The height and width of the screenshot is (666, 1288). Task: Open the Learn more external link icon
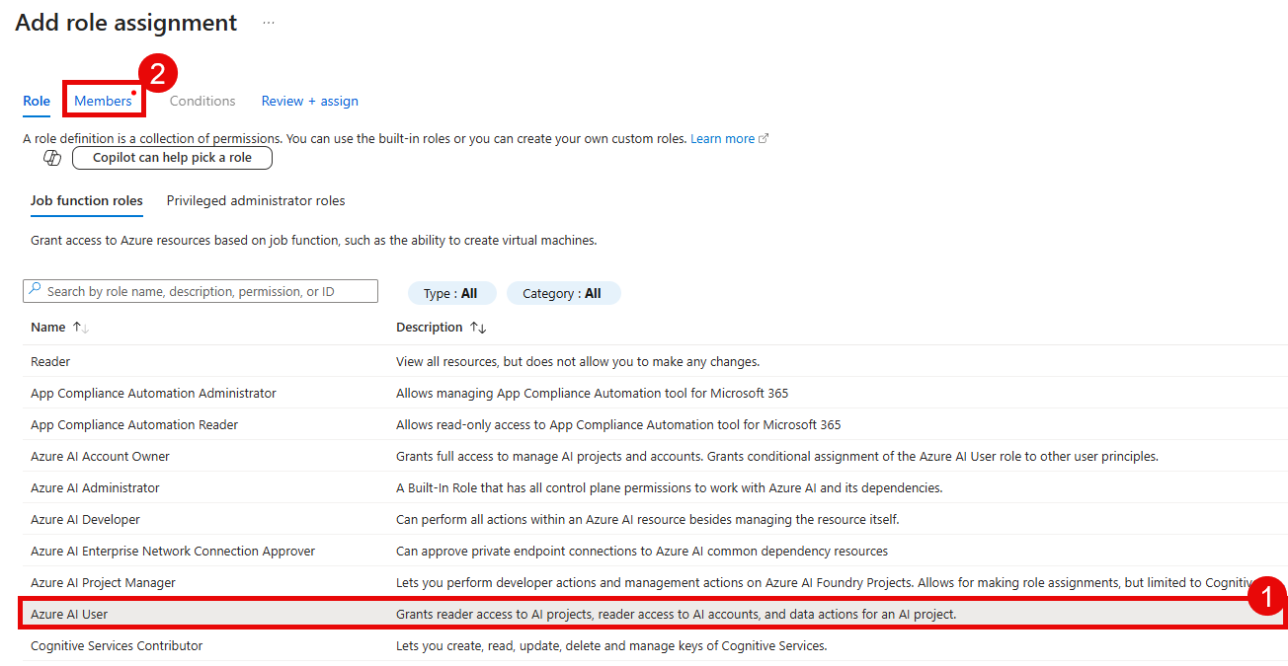coord(764,137)
